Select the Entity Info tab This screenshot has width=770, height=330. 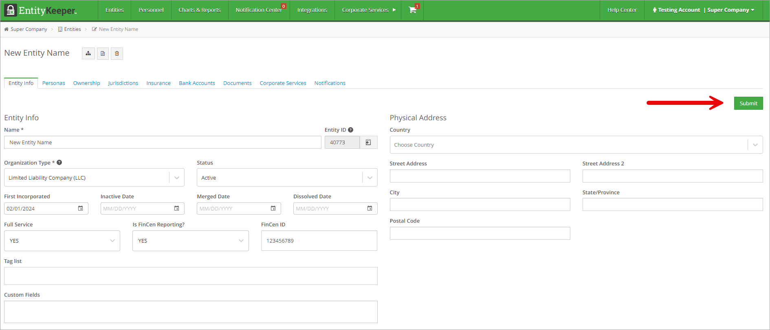[x=21, y=83]
